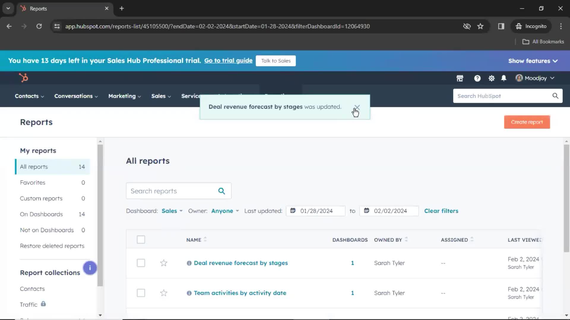570x320 pixels.
Task: Click Clear filters link
Action: 441,211
